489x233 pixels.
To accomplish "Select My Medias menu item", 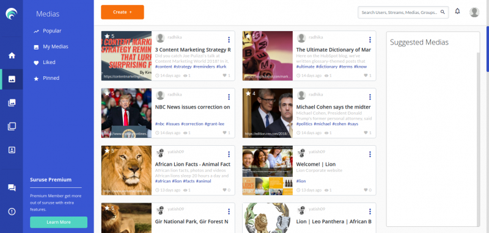I will [x=56, y=47].
